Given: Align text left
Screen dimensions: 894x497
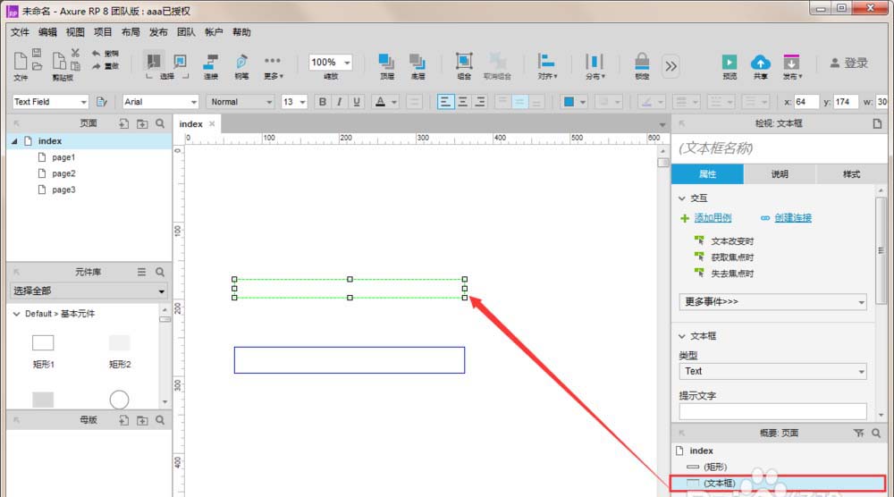Looking at the screenshot, I should click(445, 101).
